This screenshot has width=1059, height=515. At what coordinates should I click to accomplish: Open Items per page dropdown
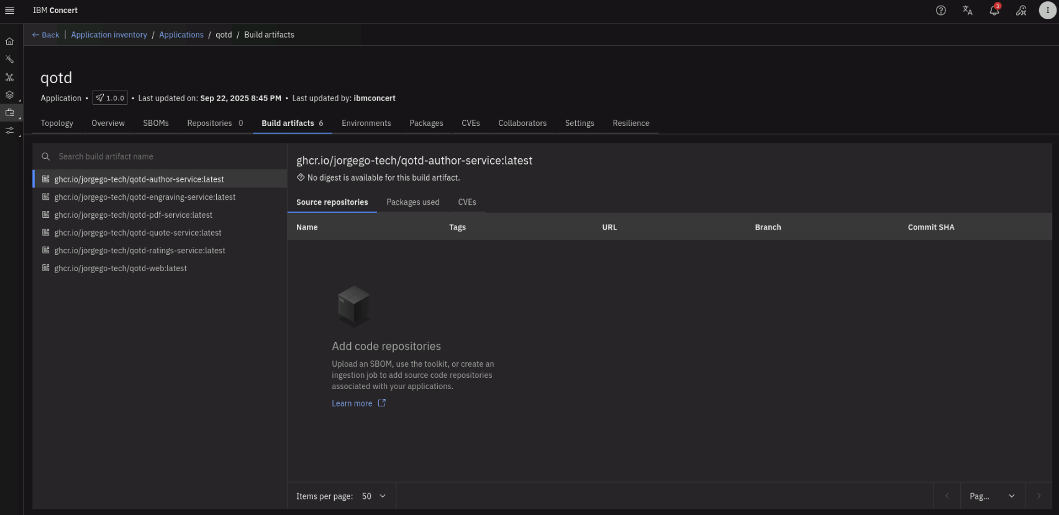(373, 496)
